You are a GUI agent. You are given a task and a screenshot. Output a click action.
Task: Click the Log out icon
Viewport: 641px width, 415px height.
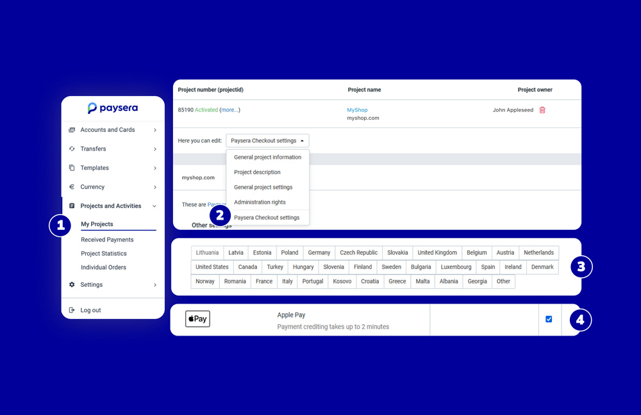pos(72,311)
